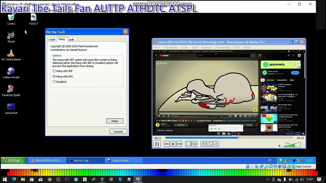
Task: Stop playback in VLC
Action: pyautogui.click(x=173, y=144)
